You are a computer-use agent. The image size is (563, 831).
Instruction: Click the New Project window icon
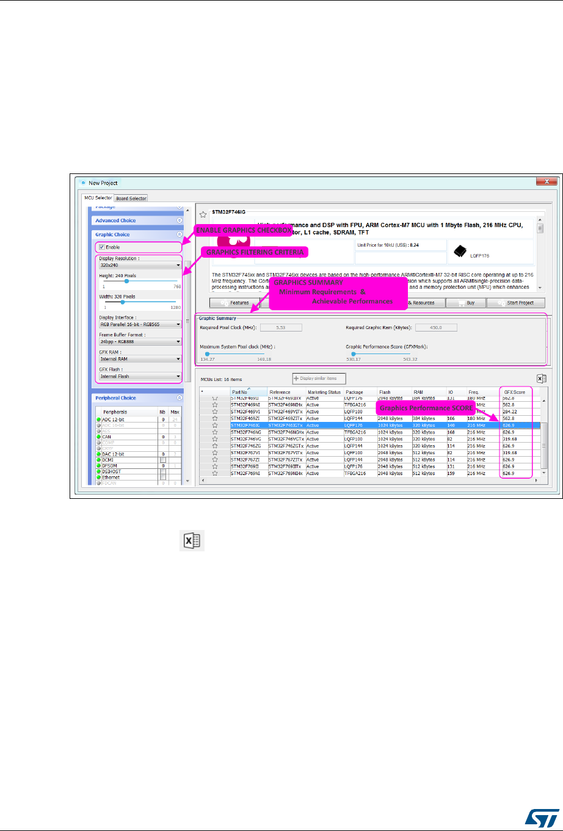point(83,183)
